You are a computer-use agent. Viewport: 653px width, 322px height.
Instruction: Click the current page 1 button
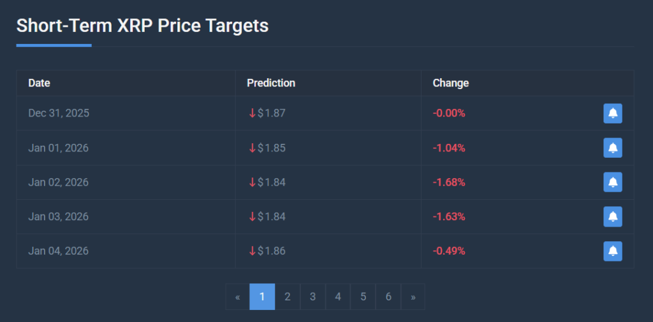(262, 297)
